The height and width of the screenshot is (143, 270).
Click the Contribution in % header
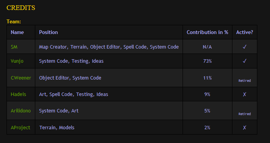207,32
